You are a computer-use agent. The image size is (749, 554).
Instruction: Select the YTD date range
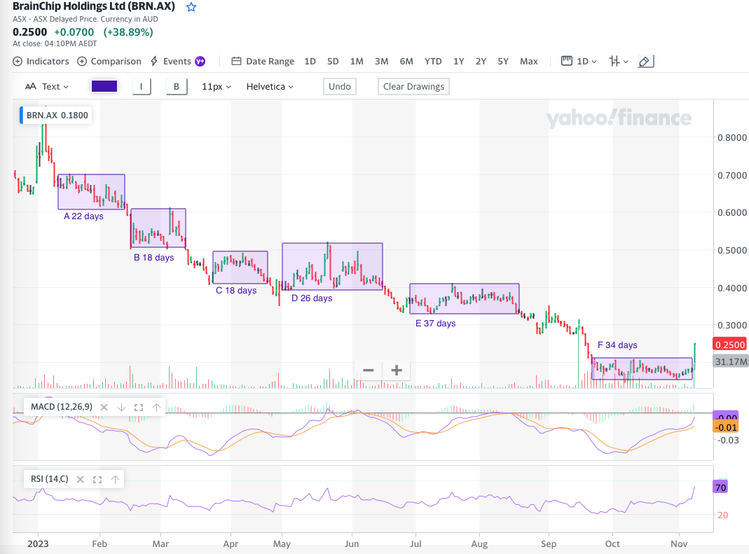click(x=433, y=61)
